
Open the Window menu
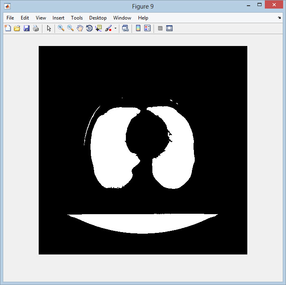pos(122,18)
